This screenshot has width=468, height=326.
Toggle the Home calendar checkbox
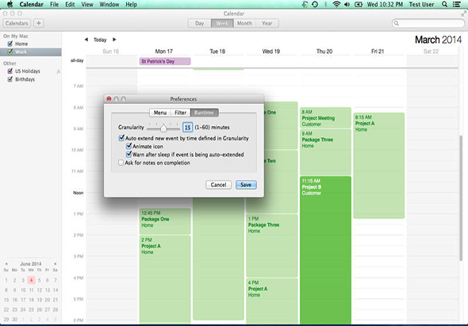tap(10, 44)
